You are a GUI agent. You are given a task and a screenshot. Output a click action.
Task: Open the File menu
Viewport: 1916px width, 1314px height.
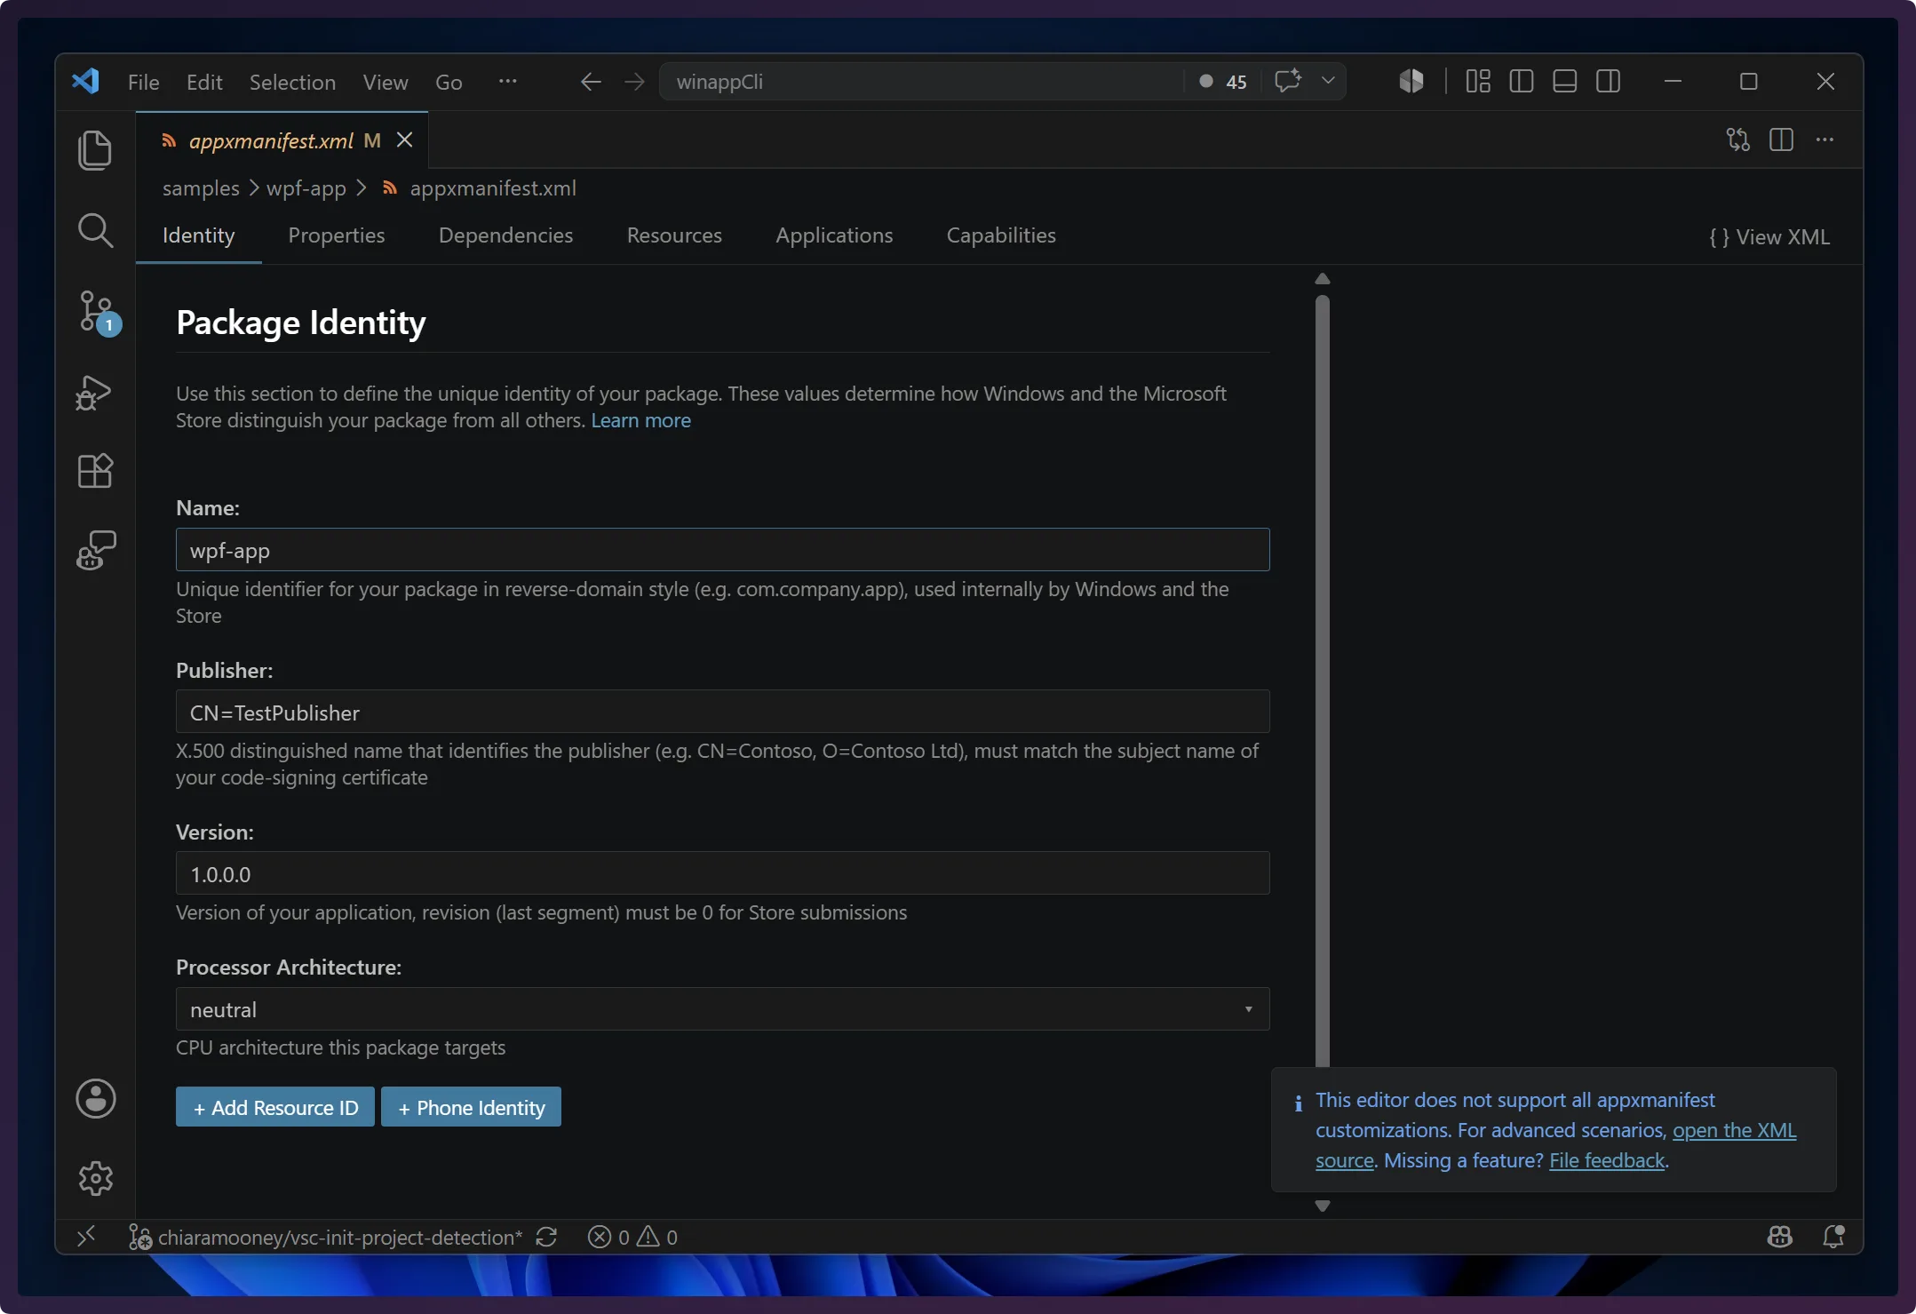(144, 82)
